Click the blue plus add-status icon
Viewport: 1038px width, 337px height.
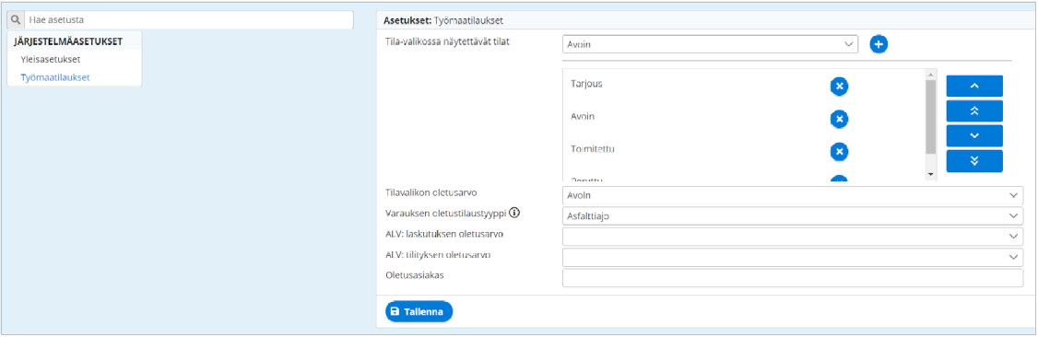[879, 44]
